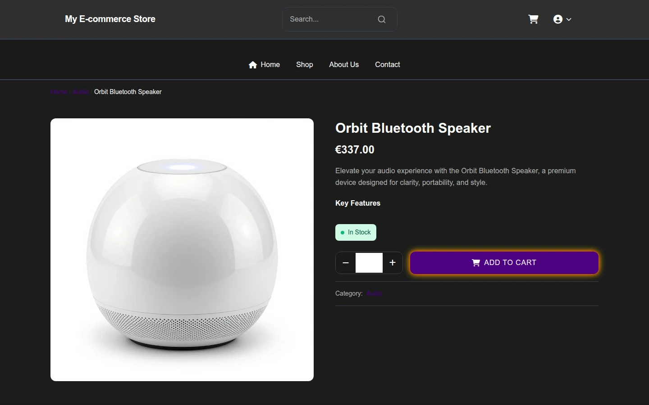649x405 pixels.
Task: Click the user account avatar icon
Action: coord(558,19)
